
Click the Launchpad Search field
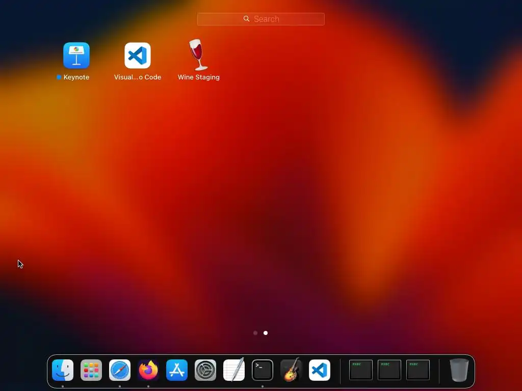[260, 19]
